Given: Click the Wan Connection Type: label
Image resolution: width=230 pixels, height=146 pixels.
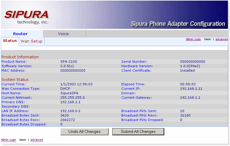Looking at the screenshot, I should pos(21,89).
